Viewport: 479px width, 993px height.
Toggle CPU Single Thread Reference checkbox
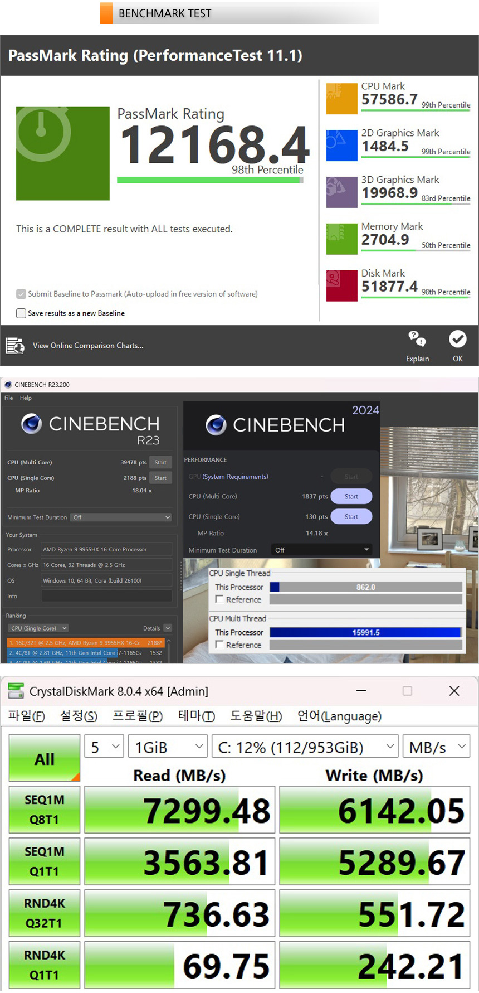pyautogui.click(x=219, y=599)
